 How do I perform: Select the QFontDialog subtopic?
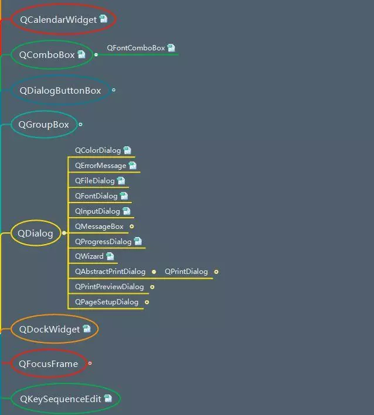click(x=96, y=196)
